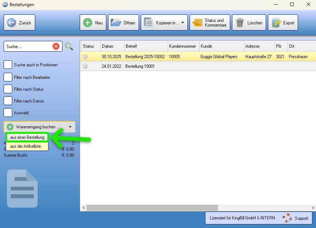Expand the 'Kopieren in ...' dropdown
The height and width of the screenshot is (228, 316).
tap(182, 23)
